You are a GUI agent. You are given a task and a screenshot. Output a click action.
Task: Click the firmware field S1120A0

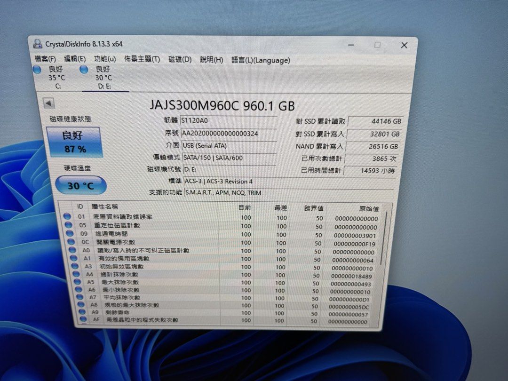[x=228, y=120]
